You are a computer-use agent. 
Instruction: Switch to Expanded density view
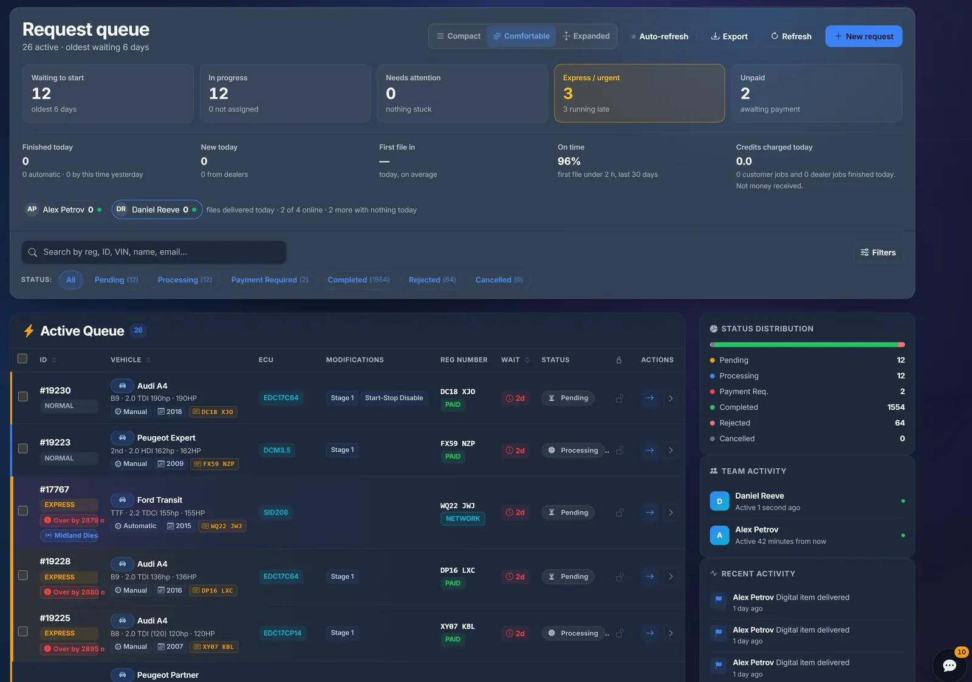(586, 36)
